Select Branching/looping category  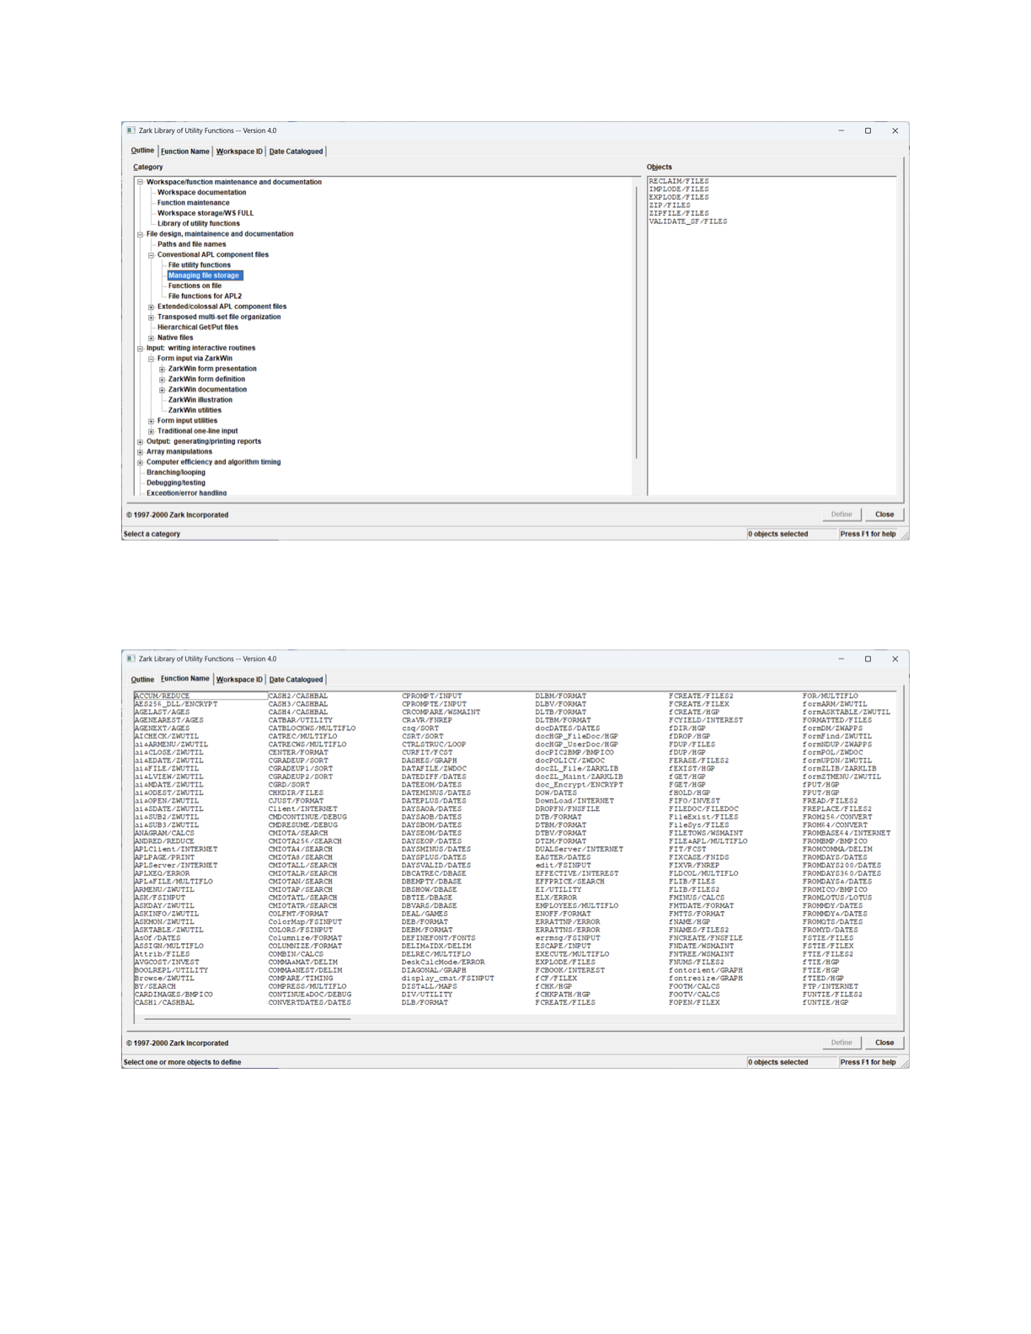[x=175, y=472]
